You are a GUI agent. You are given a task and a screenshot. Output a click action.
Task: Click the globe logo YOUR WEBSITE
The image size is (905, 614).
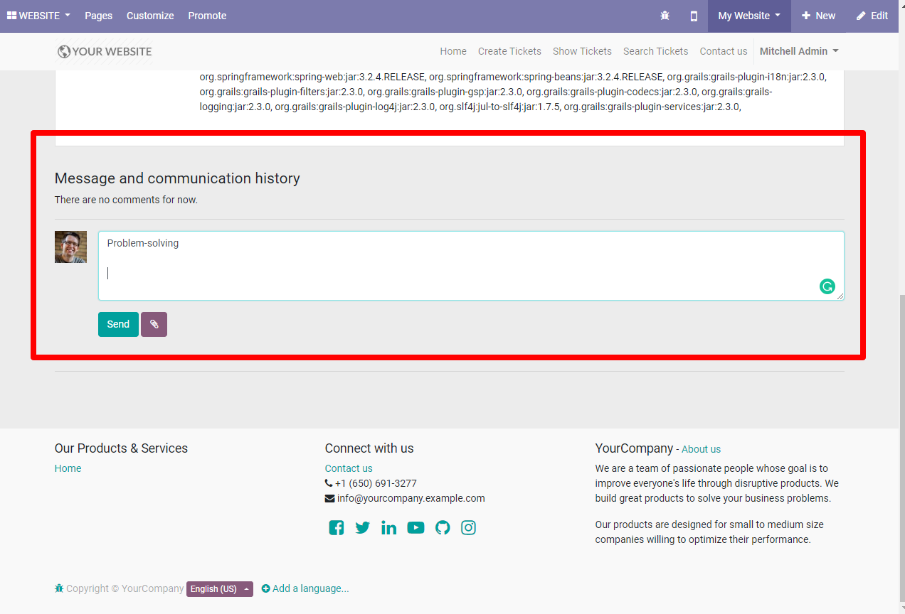[x=105, y=51]
